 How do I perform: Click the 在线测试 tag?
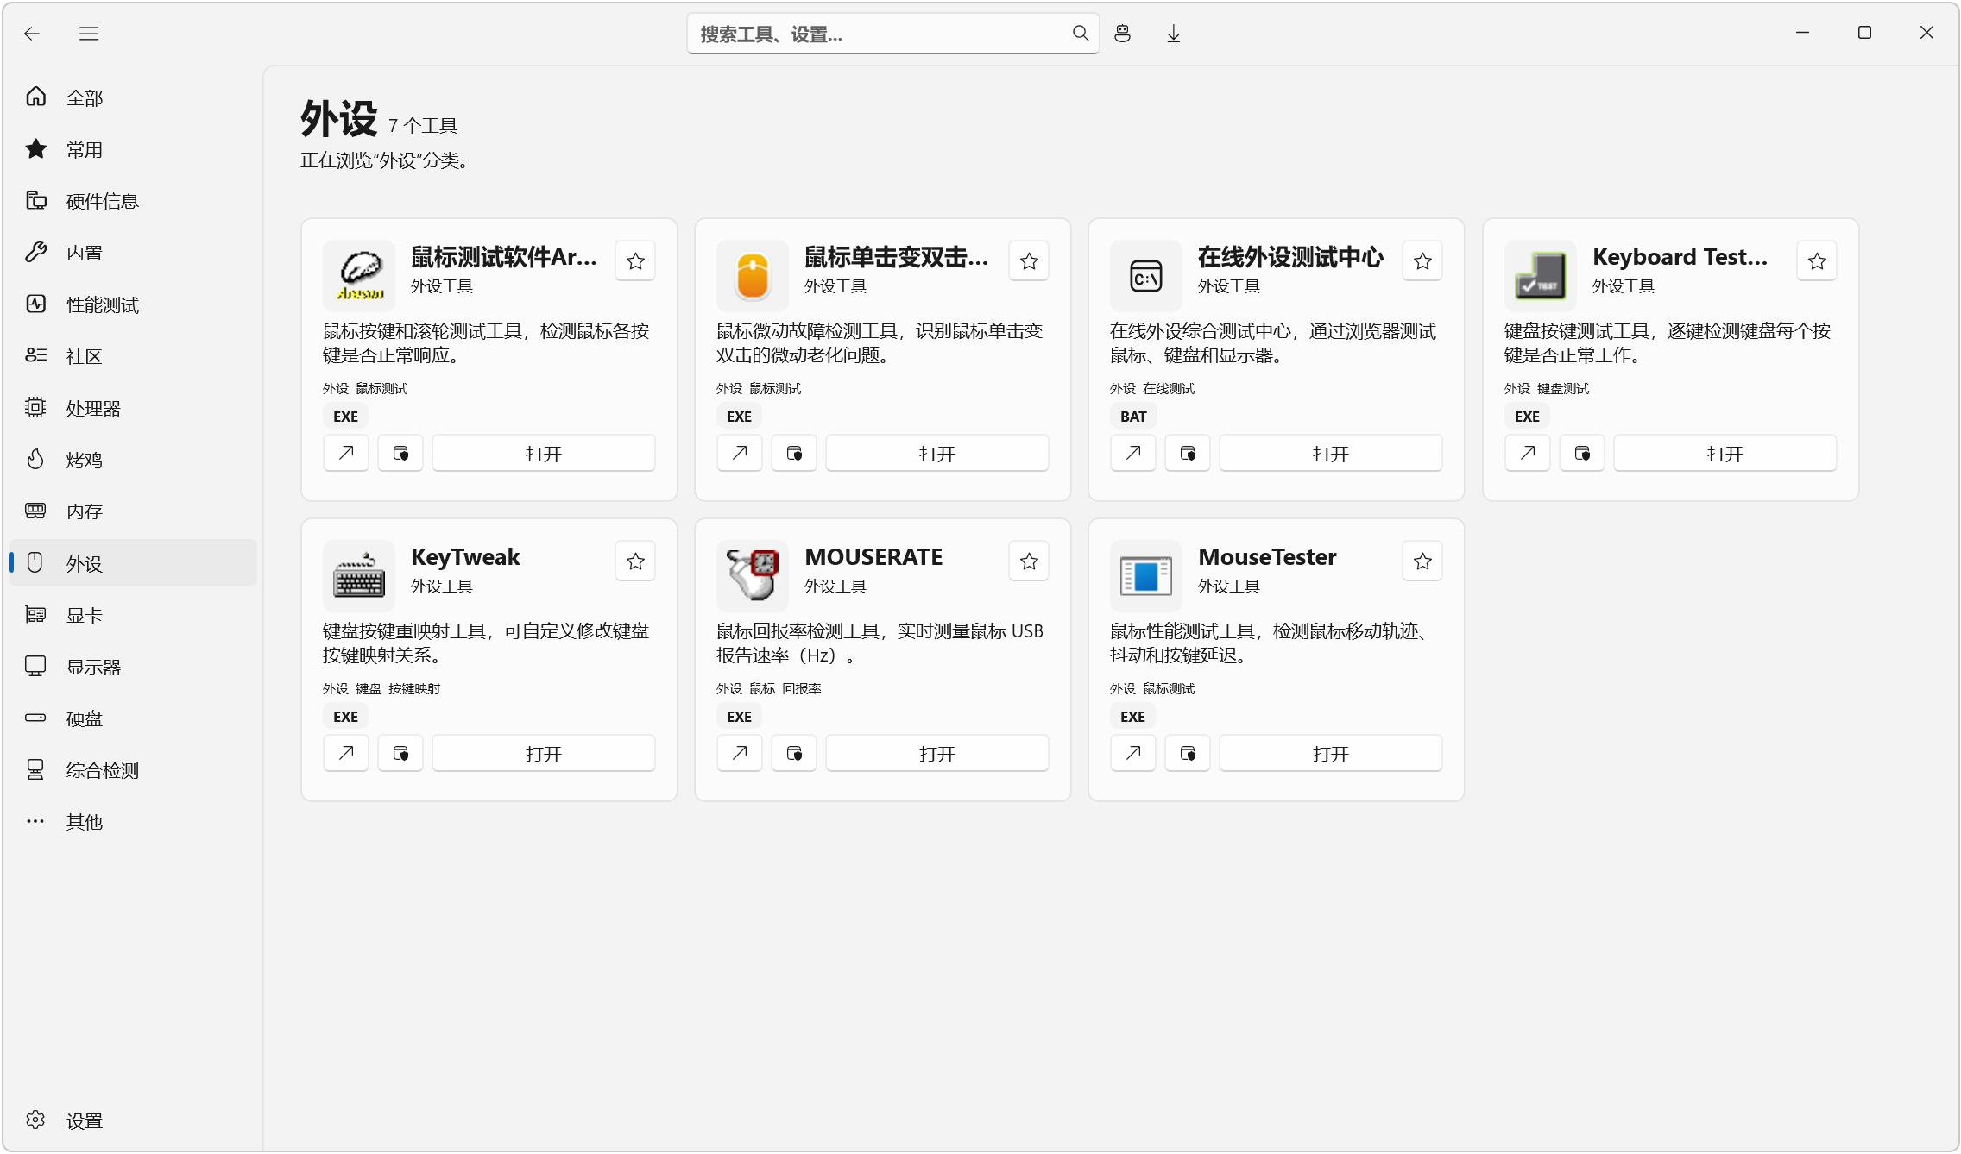coord(1169,388)
